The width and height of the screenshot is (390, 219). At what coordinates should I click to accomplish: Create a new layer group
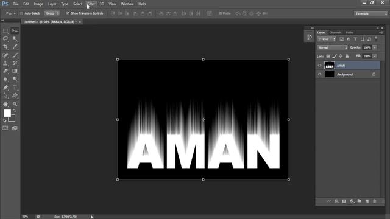360,201
